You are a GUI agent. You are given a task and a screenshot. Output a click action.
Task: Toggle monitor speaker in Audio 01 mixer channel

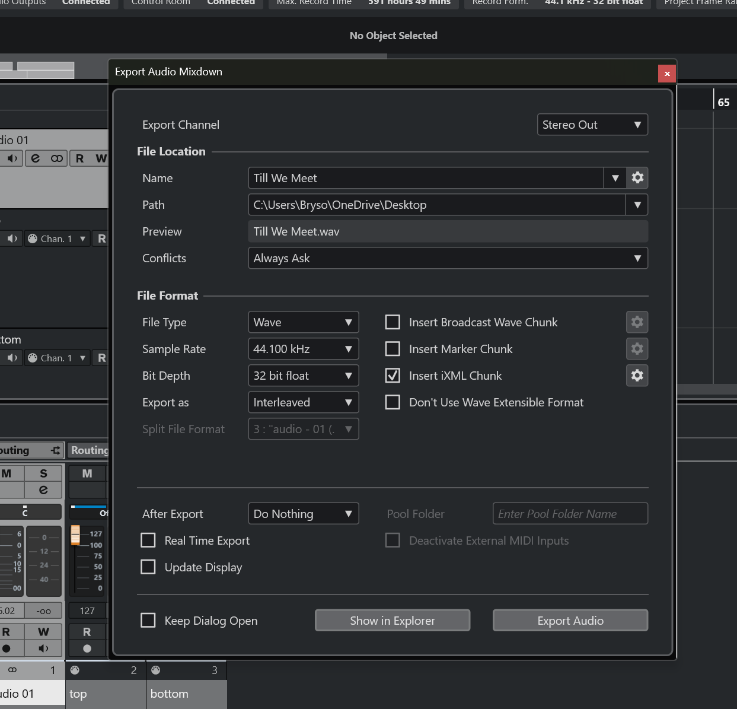tap(43, 648)
